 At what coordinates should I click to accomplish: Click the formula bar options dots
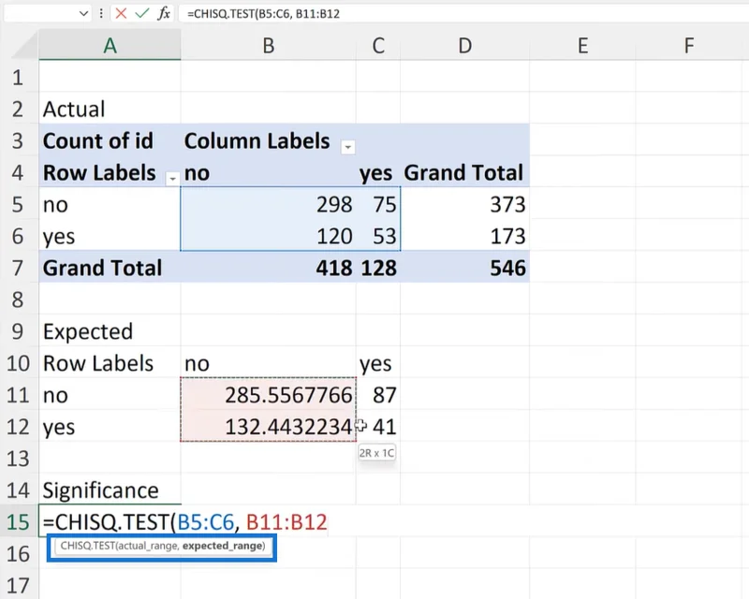tap(101, 13)
